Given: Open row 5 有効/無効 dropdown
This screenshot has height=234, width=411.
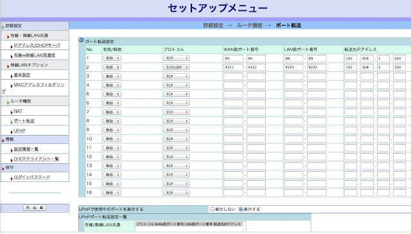Looking at the screenshot, I should click(112, 94).
